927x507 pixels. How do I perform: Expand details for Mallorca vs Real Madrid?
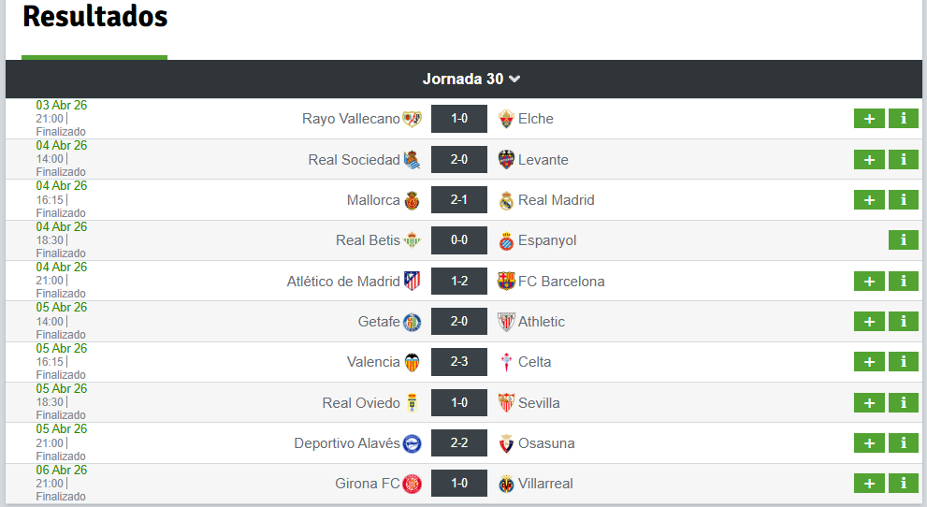tap(869, 200)
